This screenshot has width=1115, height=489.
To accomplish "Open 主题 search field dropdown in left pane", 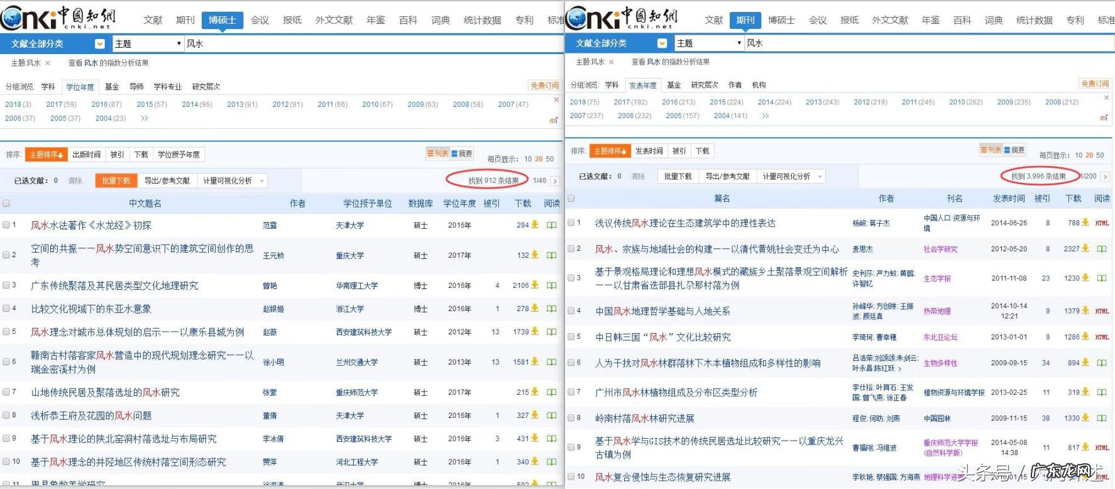I will (x=148, y=43).
